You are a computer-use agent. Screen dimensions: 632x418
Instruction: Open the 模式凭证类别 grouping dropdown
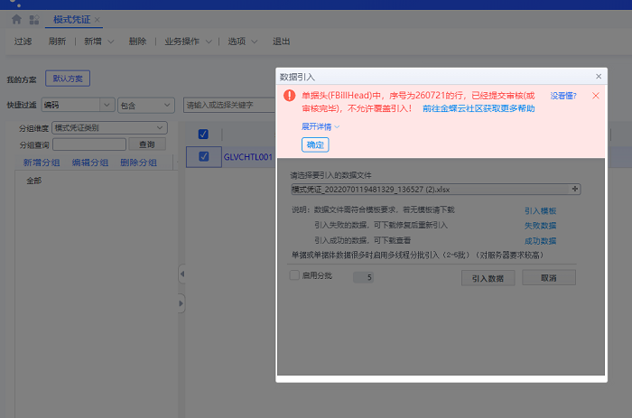tap(110, 127)
